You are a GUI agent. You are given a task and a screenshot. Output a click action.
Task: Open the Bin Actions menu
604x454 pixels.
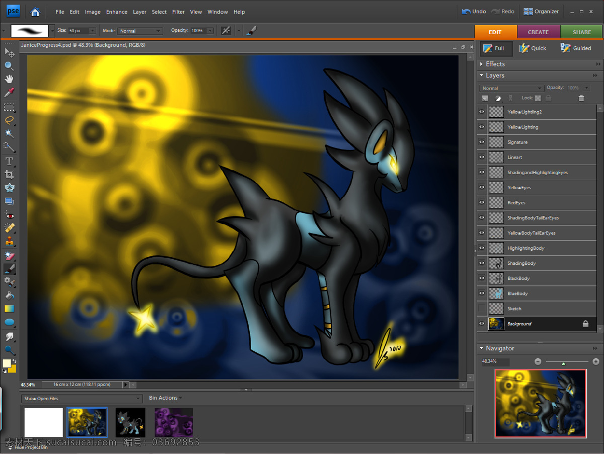click(x=165, y=398)
